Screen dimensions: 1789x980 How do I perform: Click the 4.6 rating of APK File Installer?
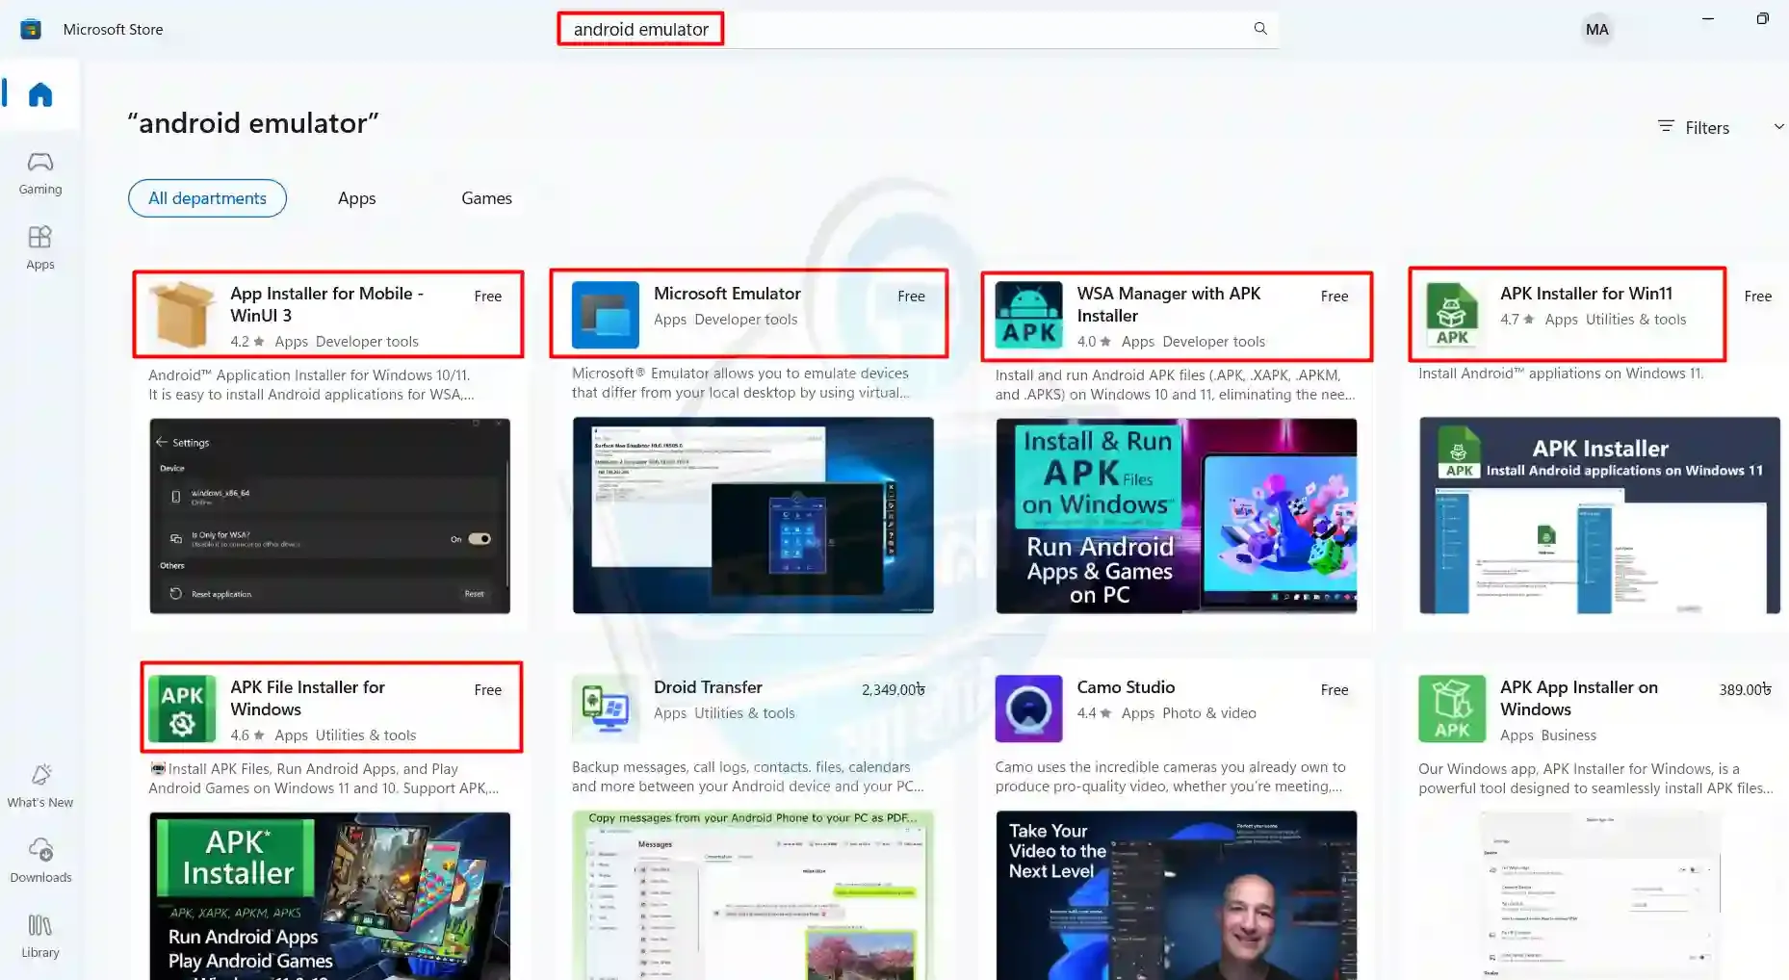coord(246,735)
